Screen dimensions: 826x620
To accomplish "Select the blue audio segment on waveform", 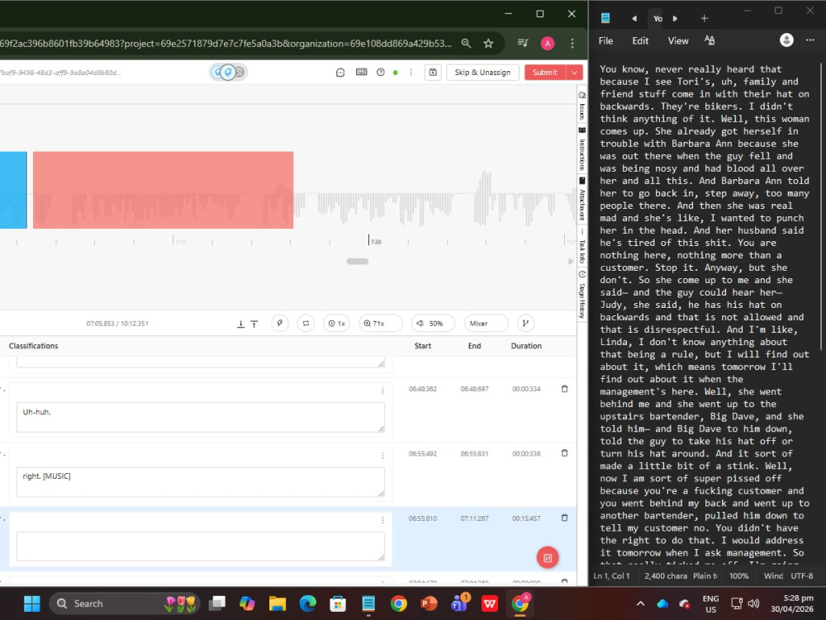I will (13, 190).
